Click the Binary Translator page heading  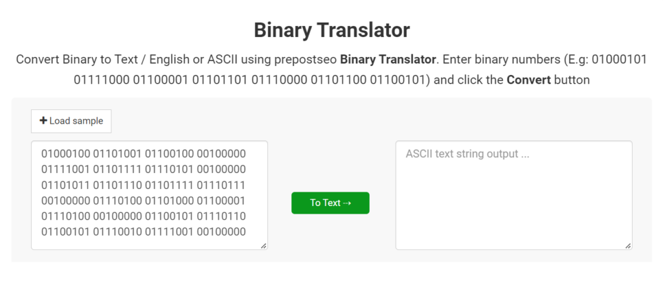click(x=331, y=30)
